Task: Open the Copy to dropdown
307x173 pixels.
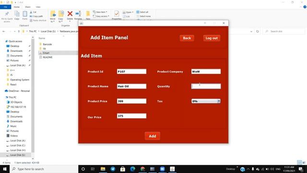Action: tap(61, 16)
